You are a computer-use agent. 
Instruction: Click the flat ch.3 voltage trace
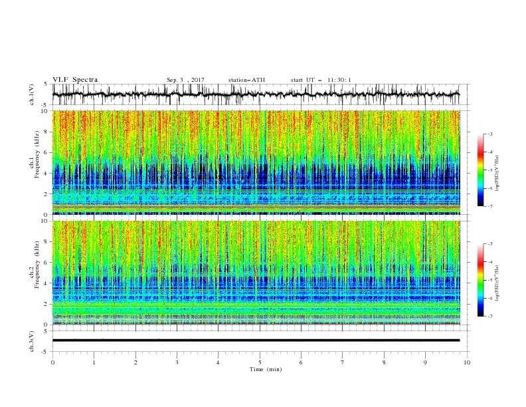pos(256,340)
